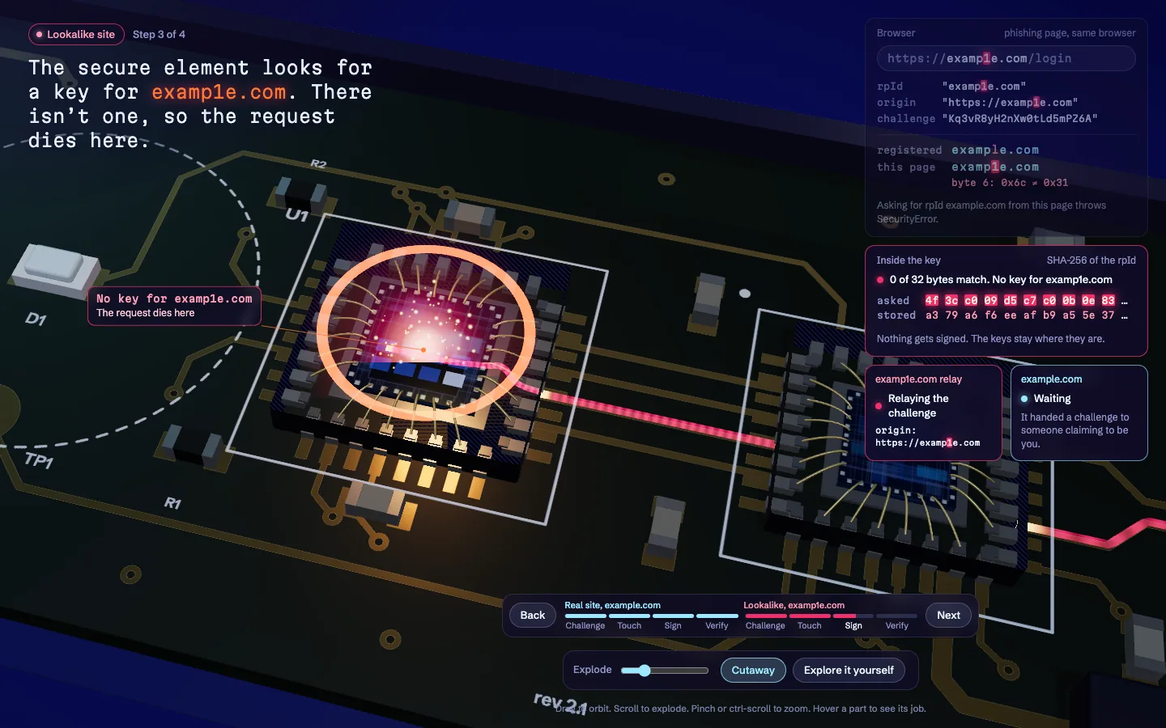The height and width of the screenshot is (728, 1166).
Task: Click the registered example.com entry
Action: [995, 150]
